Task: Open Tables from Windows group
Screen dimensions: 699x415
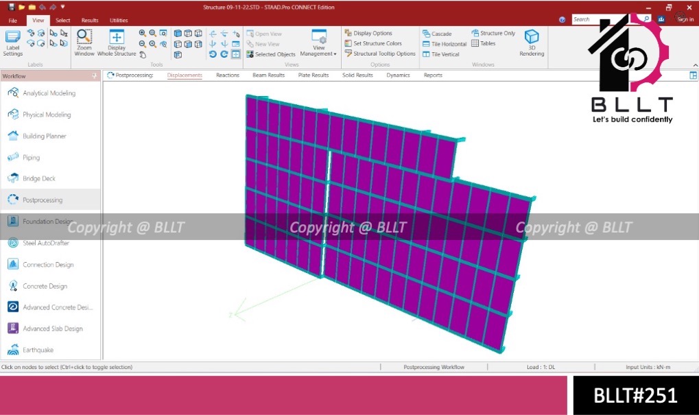Action: [483, 43]
